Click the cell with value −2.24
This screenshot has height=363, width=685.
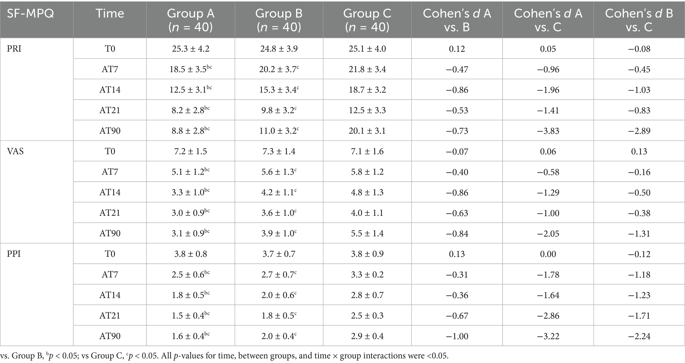pyautogui.click(x=639, y=336)
